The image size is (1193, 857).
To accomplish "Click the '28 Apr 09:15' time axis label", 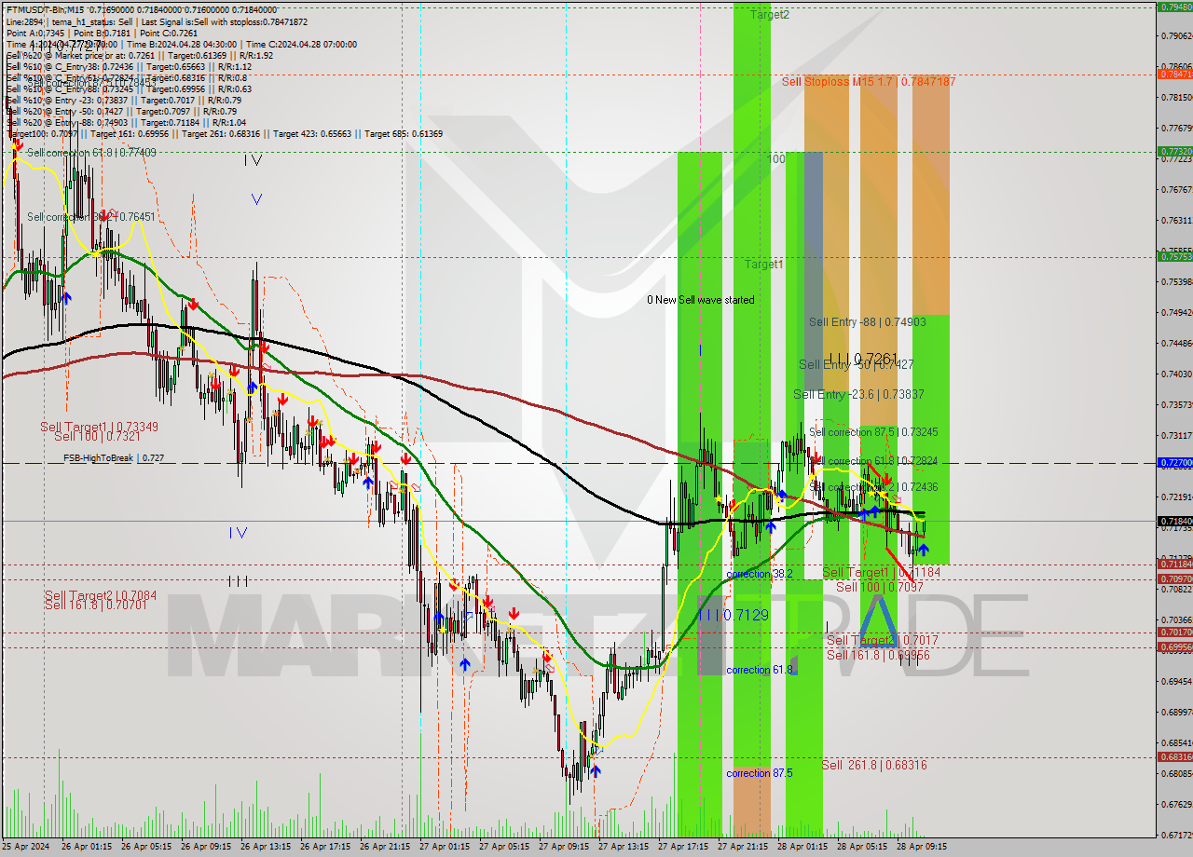I will click(921, 847).
